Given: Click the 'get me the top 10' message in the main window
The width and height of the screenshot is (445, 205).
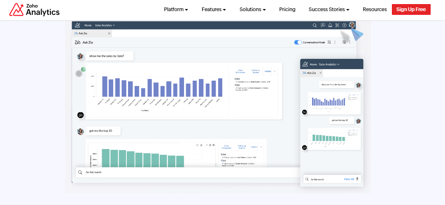Looking at the screenshot, I should [103, 131].
